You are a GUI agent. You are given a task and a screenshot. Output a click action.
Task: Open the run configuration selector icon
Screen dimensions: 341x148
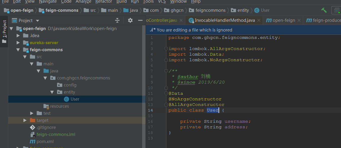(x=336, y=10)
